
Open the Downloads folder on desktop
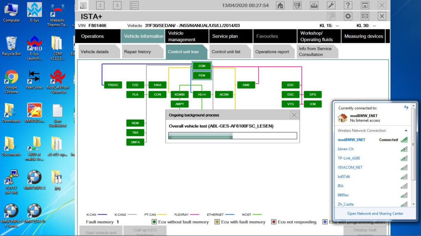pos(11,113)
